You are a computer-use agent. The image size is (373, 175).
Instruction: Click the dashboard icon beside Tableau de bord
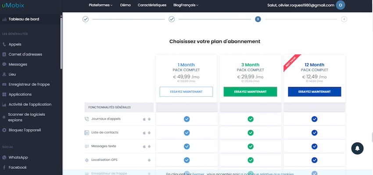tap(4, 19)
